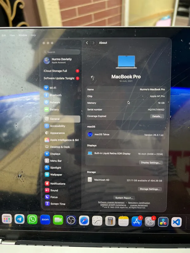Open Apple Intelligence & Siri settings
Image resolution: width=190 pixels, height=253 pixels.
pyautogui.click(x=62, y=140)
